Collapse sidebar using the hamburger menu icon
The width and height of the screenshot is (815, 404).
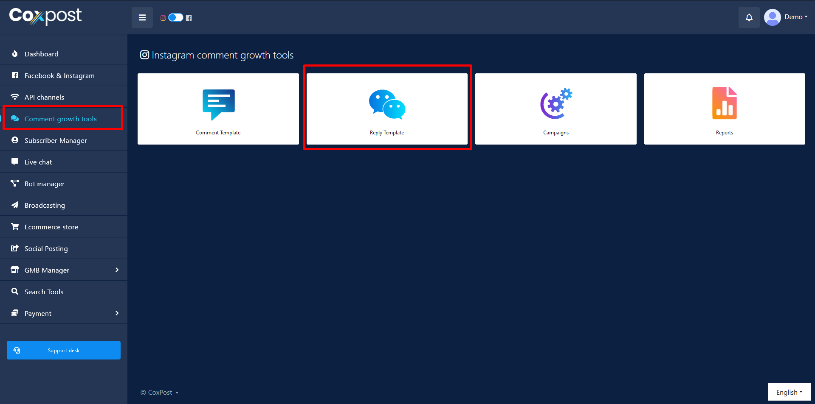(x=142, y=17)
